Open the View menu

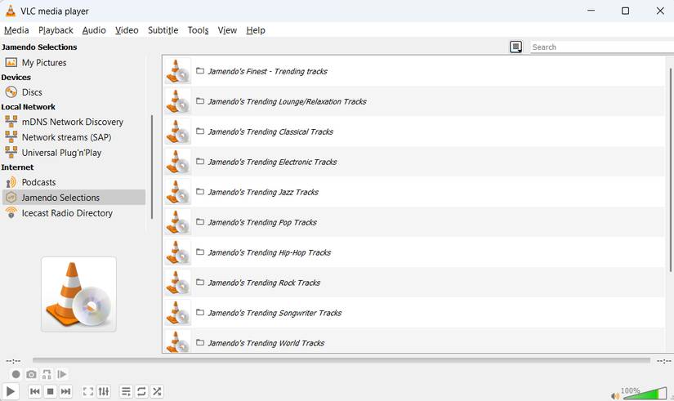click(x=227, y=30)
